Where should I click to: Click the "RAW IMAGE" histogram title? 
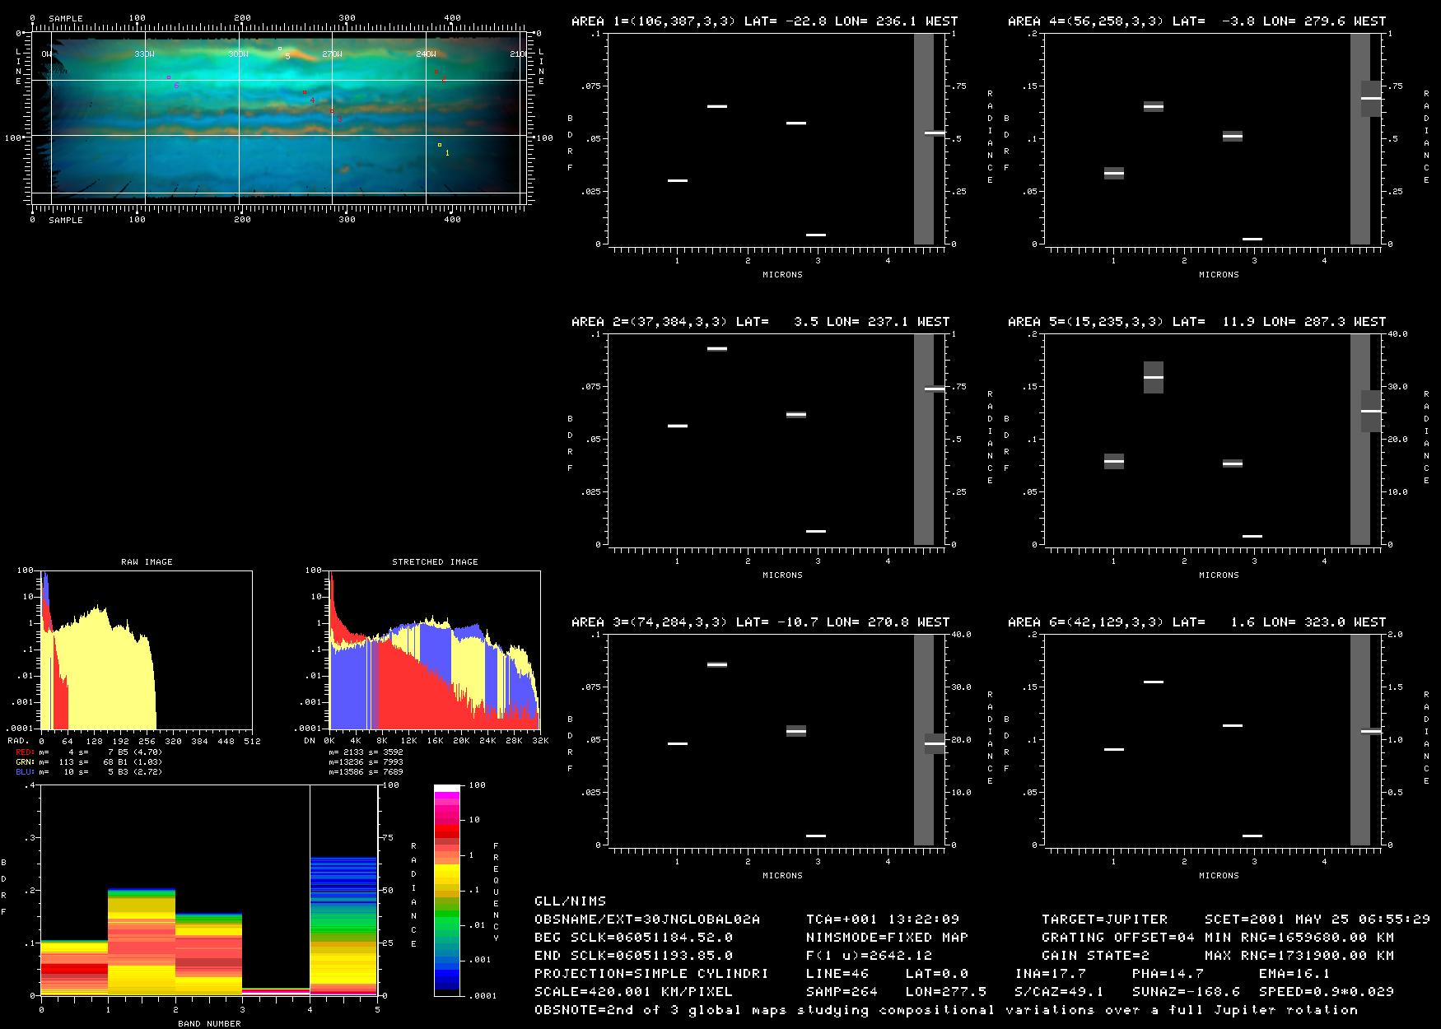click(147, 562)
